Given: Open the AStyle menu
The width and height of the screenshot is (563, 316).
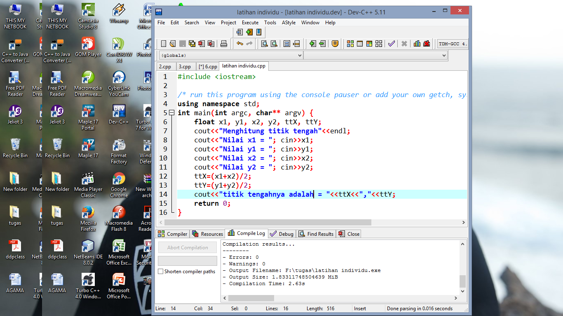Looking at the screenshot, I should [x=289, y=23].
